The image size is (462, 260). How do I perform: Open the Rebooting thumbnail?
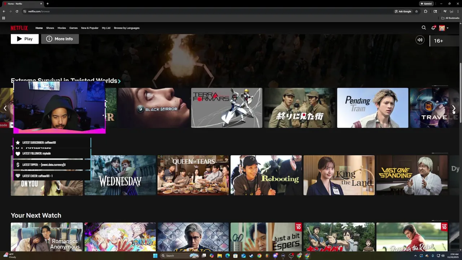click(266, 175)
